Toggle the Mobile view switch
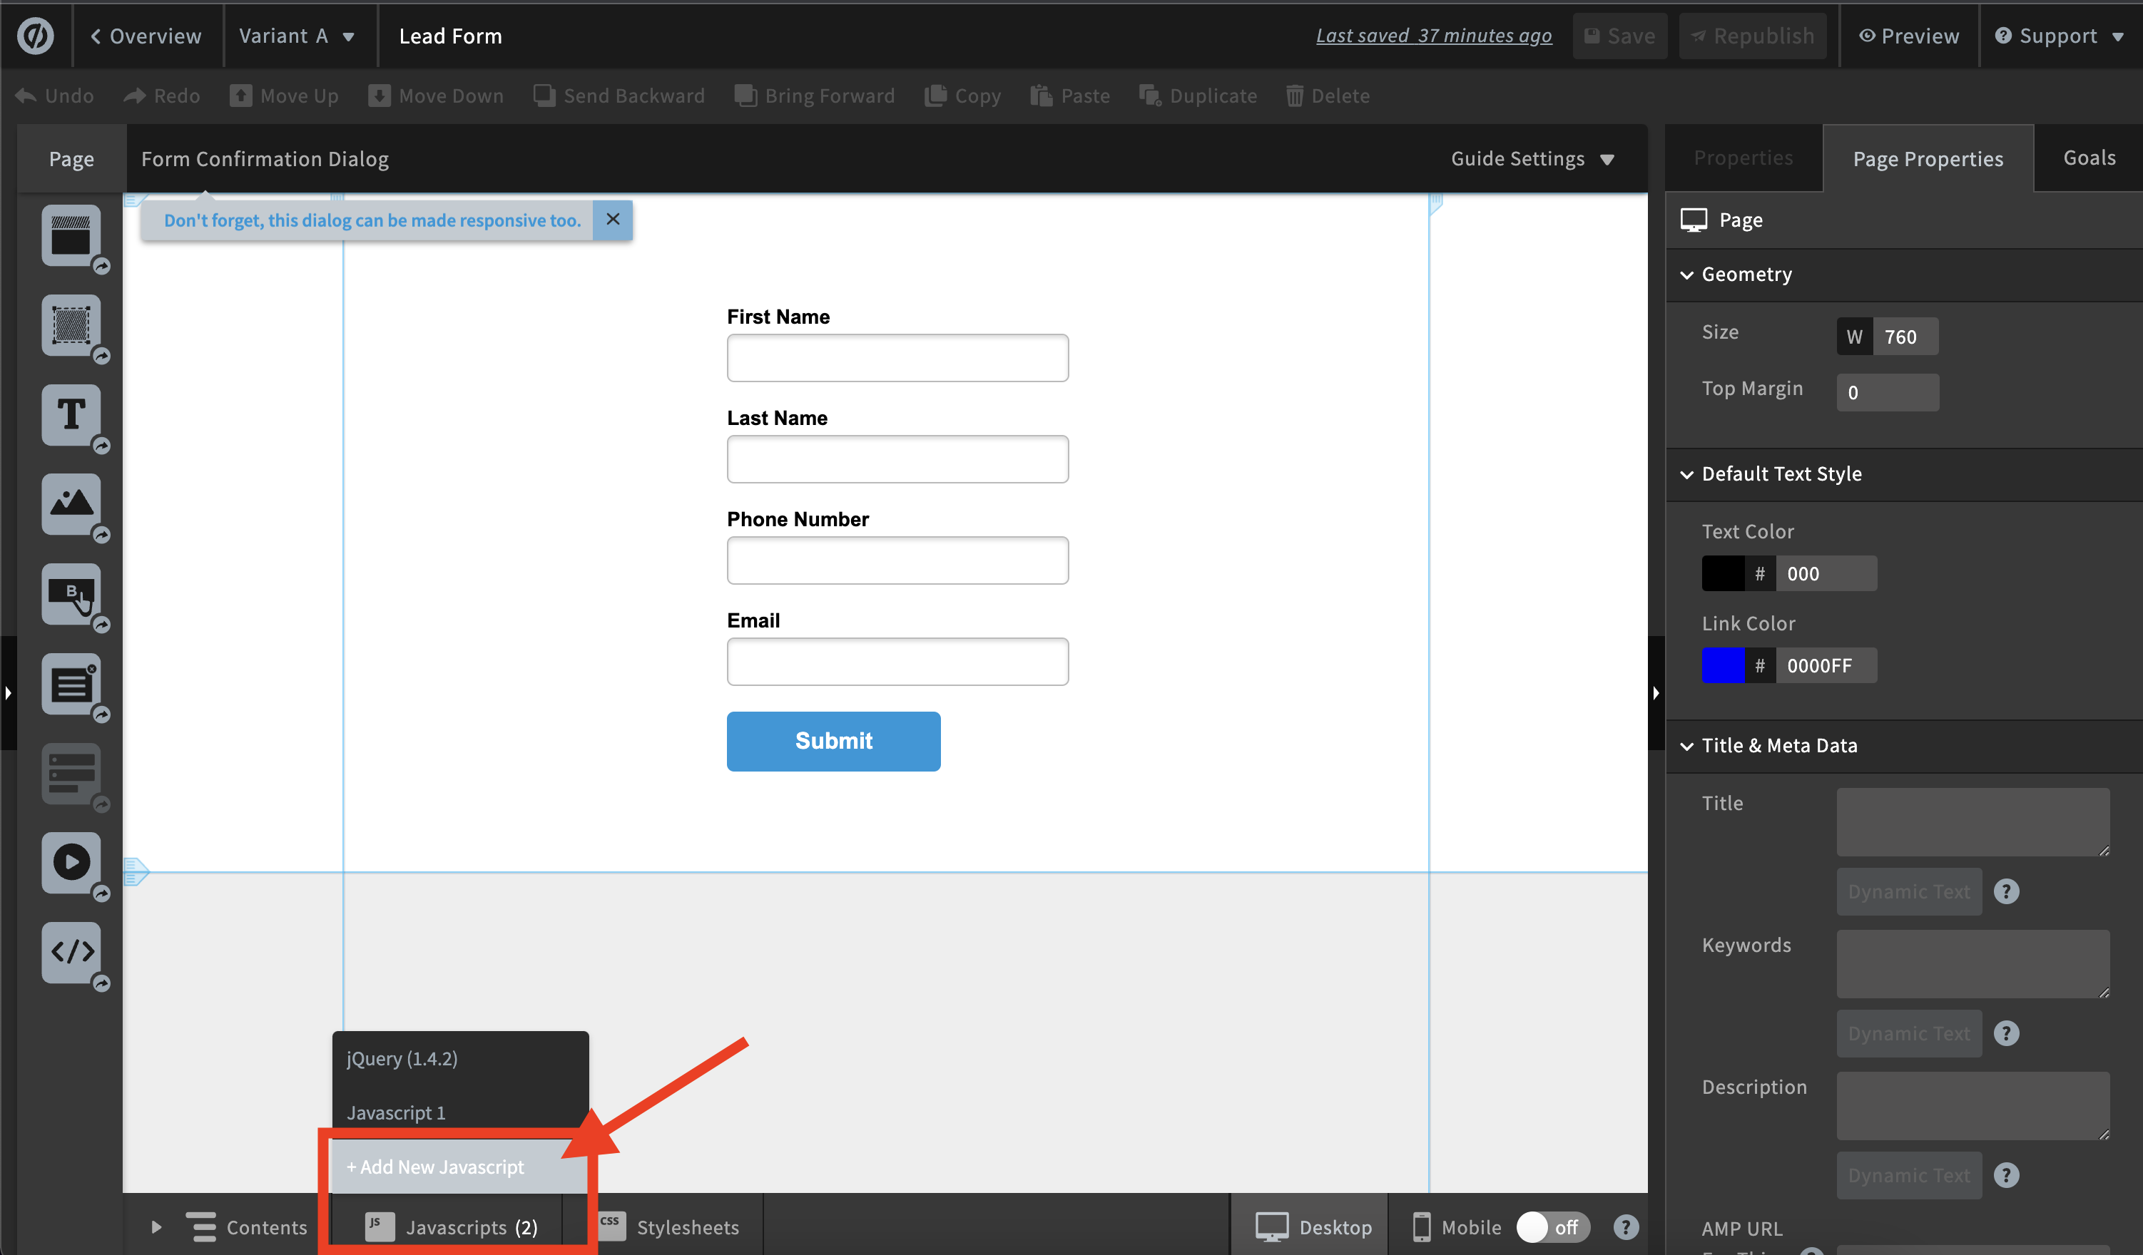The height and width of the screenshot is (1255, 2143). 1552,1227
